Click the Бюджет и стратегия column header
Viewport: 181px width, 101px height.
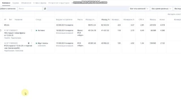(x=64, y=20)
